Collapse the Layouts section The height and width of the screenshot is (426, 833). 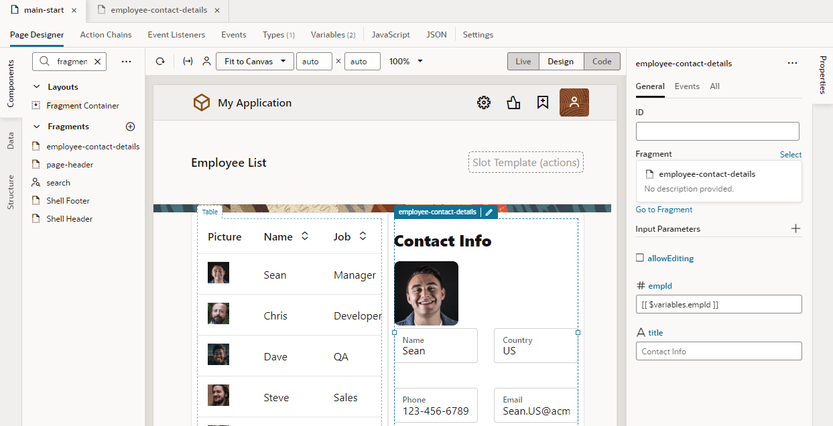click(x=37, y=87)
